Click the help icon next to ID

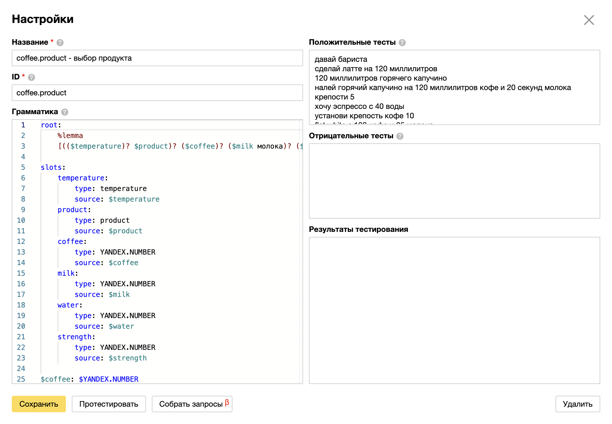(31, 77)
